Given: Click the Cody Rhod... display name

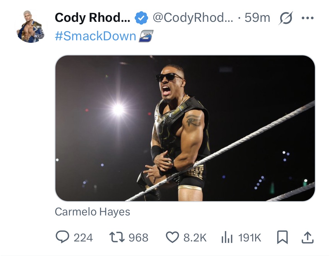Looking at the screenshot, I should pyautogui.click(x=92, y=18).
